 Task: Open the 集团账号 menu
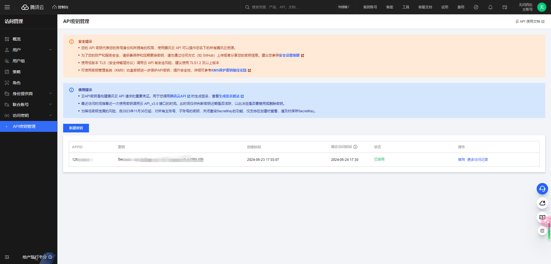(x=370, y=7)
